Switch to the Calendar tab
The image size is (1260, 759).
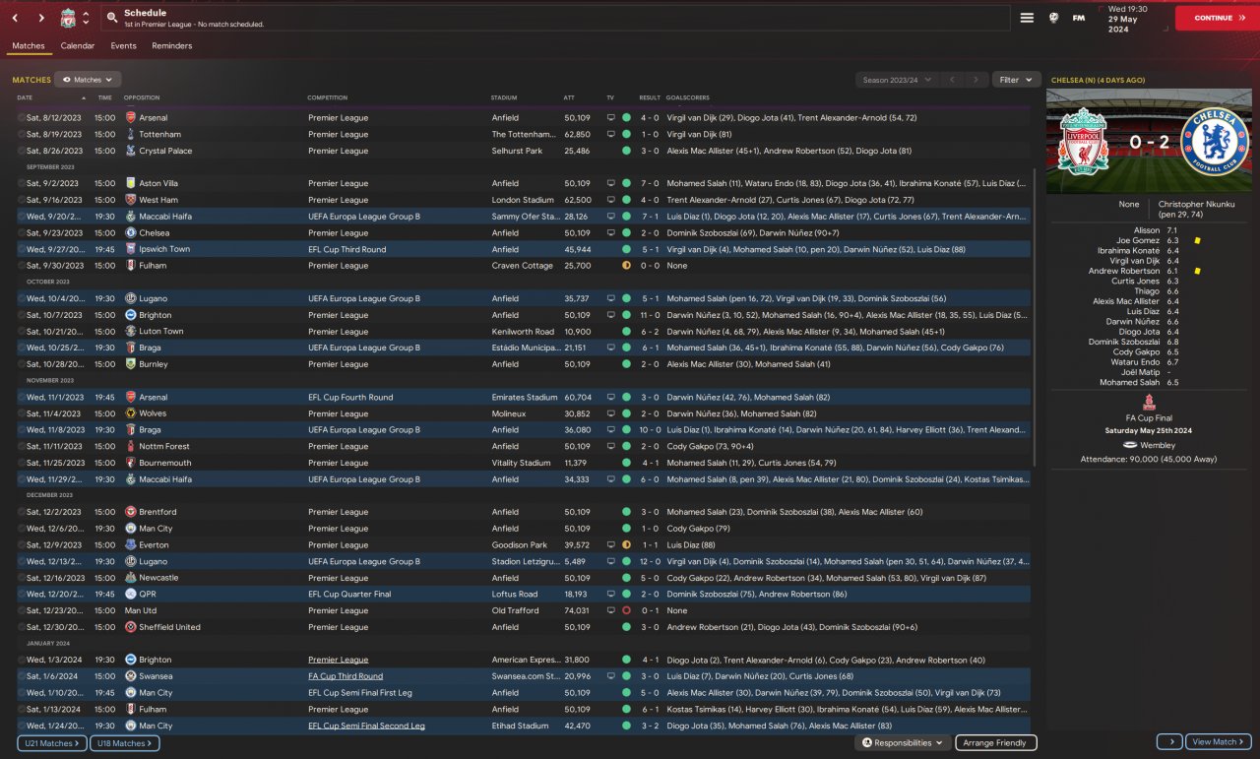78,46
